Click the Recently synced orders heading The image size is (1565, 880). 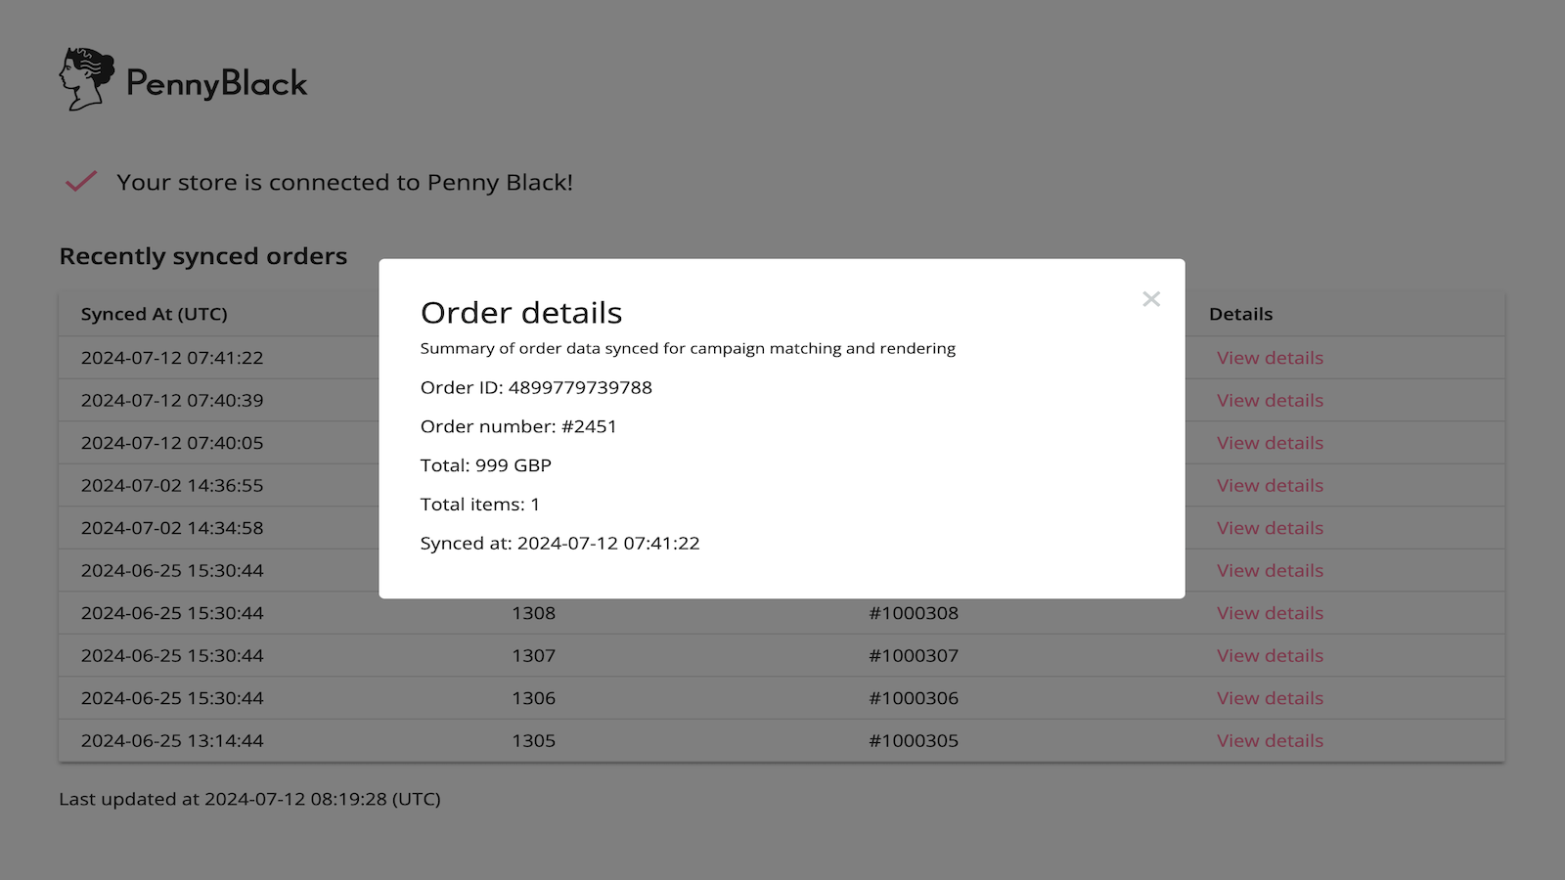[202, 255]
